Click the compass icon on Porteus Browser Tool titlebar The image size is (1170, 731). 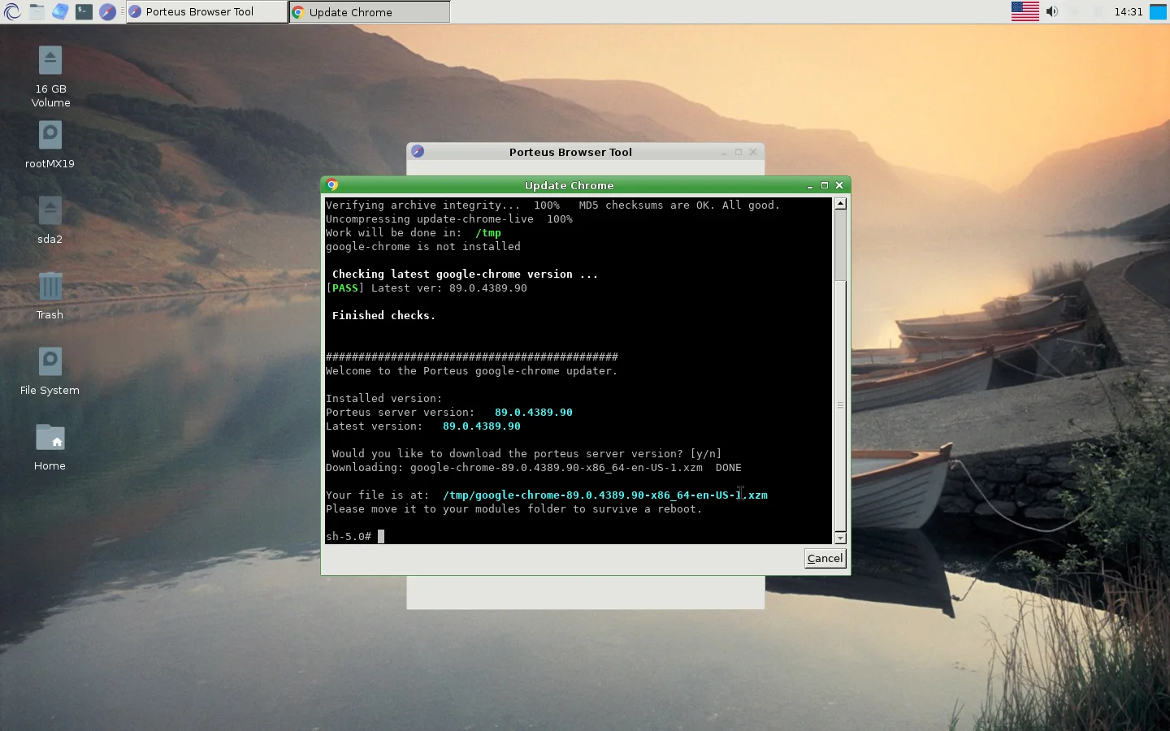pyautogui.click(x=417, y=151)
